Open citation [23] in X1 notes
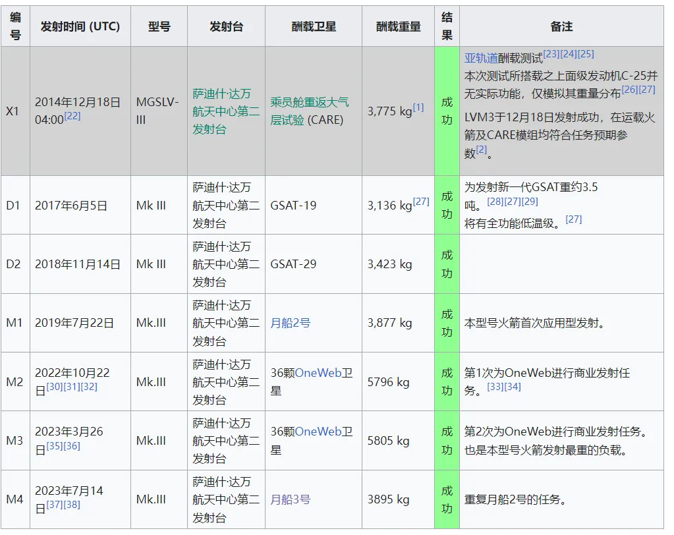 tap(551, 54)
